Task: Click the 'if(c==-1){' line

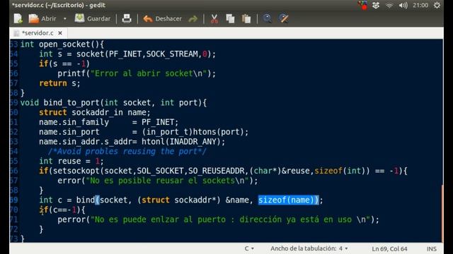Action: tap(62, 210)
